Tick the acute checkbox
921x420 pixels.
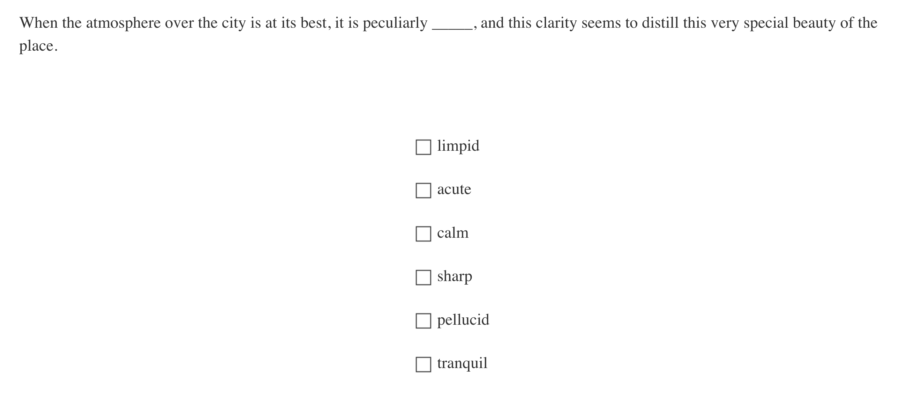click(x=423, y=190)
